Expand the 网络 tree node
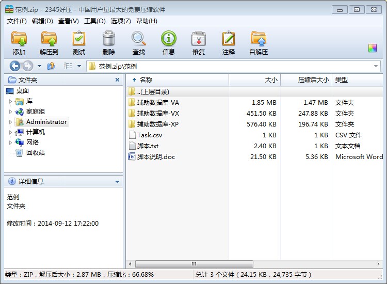 10,143
